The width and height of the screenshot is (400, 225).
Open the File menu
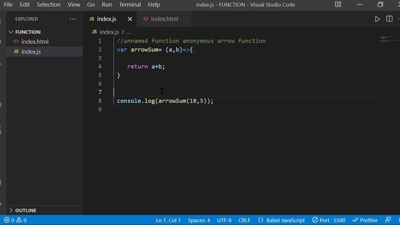tap(8, 4)
